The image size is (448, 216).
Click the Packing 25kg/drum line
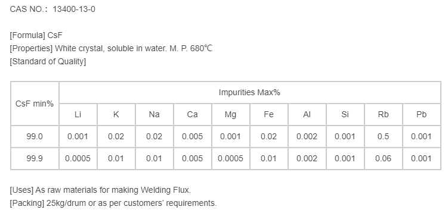pyautogui.click(x=113, y=203)
